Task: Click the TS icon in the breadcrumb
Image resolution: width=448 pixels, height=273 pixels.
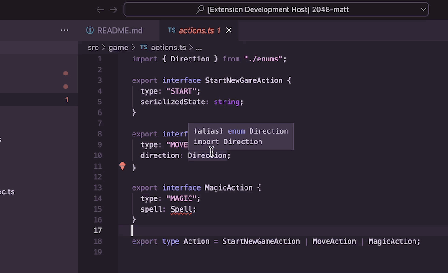Action: pyautogui.click(x=144, y=48)
